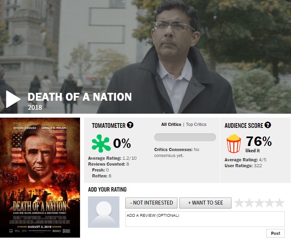The image size is (291, 238).
Task: Mark the movie as Not Interested
Action: pyautogui.click(x=151, y=203)
